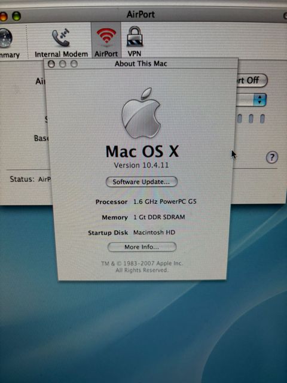287x383 pixels.
Task: Minimize About This Mac using middle gray button
Action: [x=63, y=64]
